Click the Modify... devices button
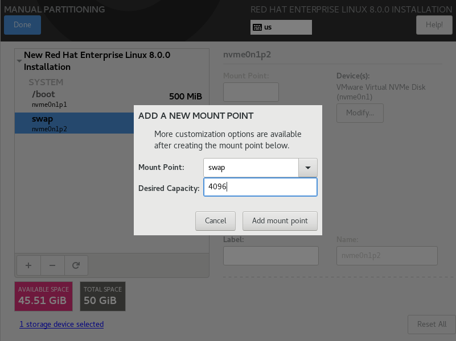 [360, 113]
